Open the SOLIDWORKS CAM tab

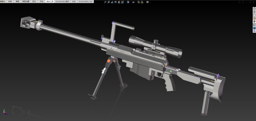pos(86,1)
